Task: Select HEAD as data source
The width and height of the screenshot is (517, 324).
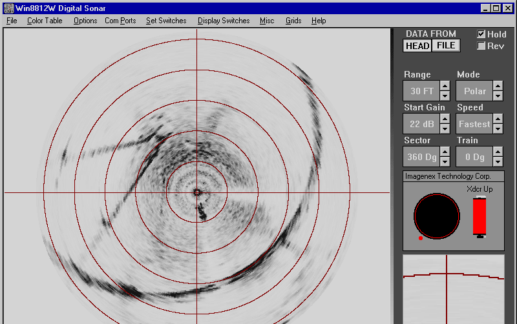Action: [x=417, y=46]
